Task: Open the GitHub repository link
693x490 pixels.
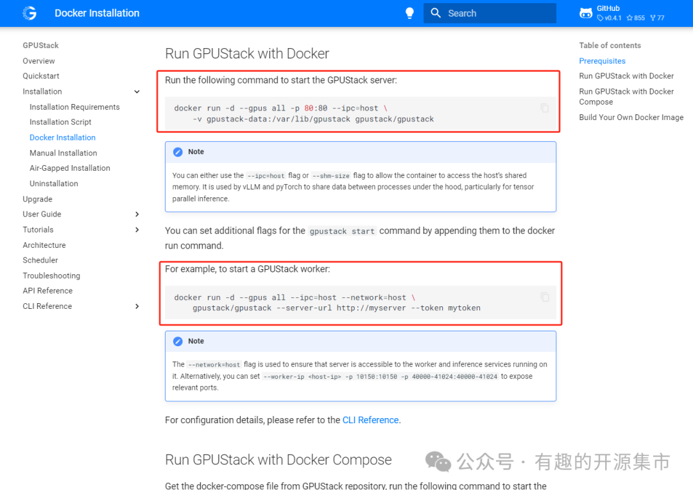Action: click(x=622, y=13)
